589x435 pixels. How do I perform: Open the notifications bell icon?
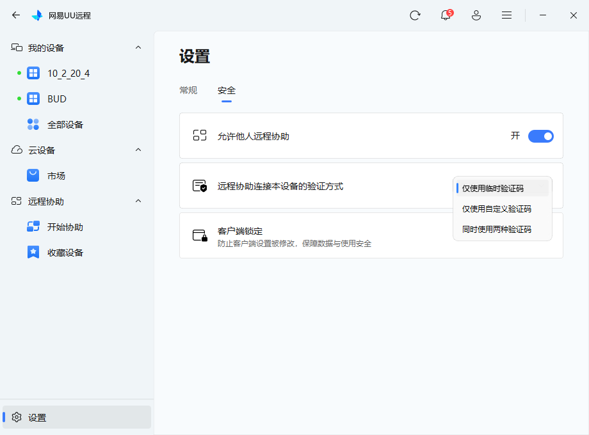click(x=446, y=15)
